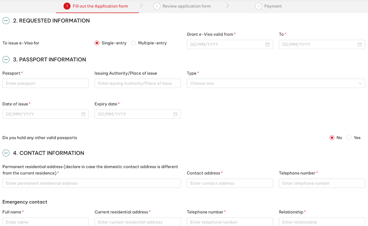Open the passport Type dropdown
Viewport: 368px width, 226px height.
click(276, 83)
